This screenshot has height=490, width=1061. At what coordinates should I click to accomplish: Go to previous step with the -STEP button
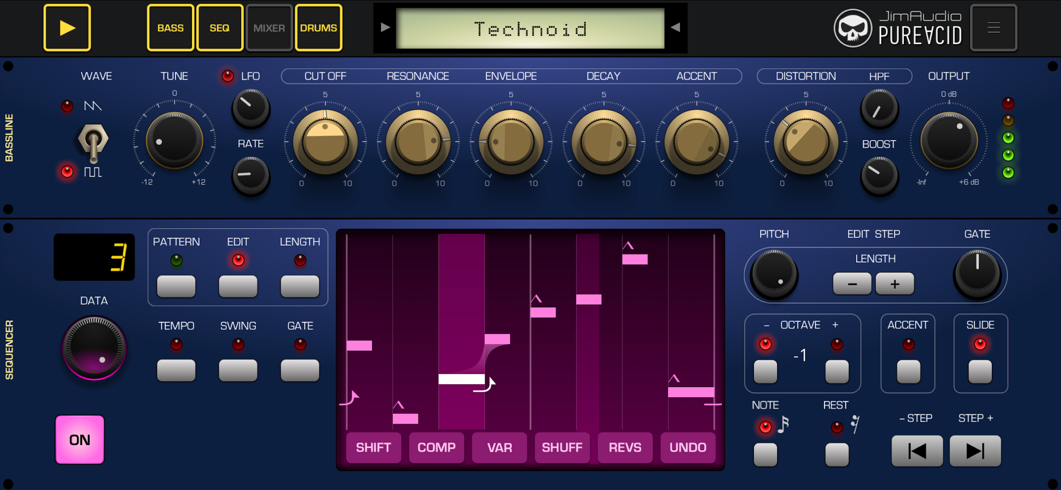(x=917, y=451)
